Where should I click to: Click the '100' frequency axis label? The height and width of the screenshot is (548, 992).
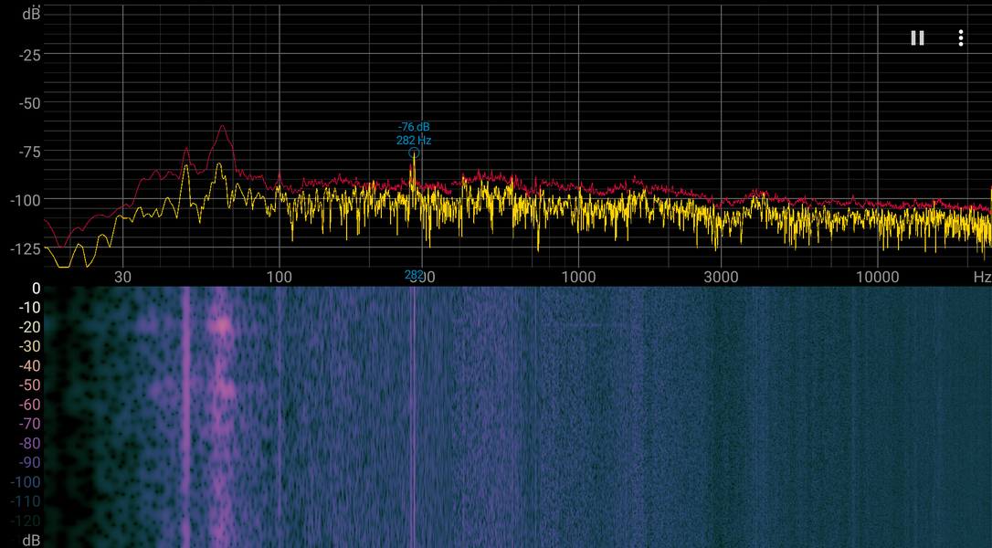point(279,277)
